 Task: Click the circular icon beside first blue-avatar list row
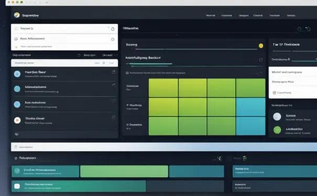click(114, 72)
